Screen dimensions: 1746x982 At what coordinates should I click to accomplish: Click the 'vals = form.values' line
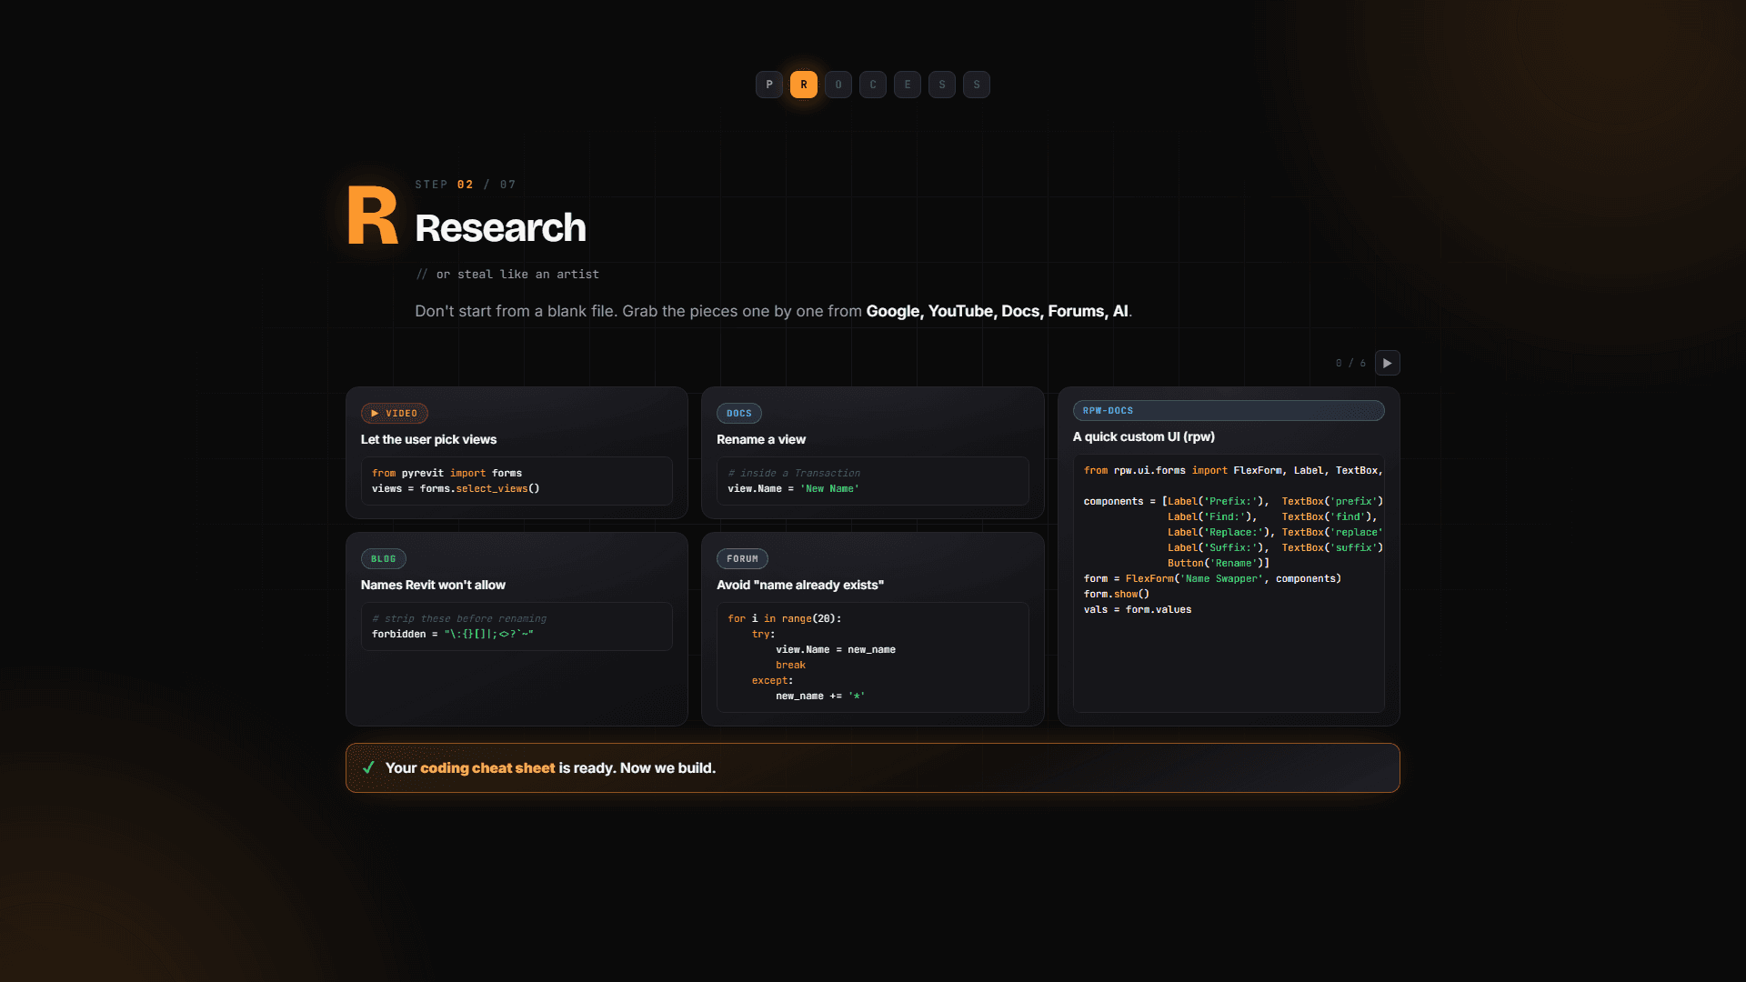1138,609
